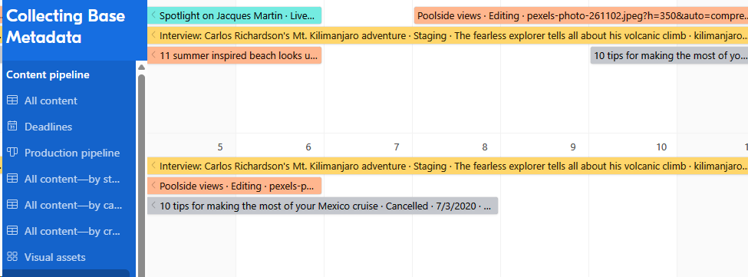Select calendar day 9
748x277 pixels.
click(573, 147)
